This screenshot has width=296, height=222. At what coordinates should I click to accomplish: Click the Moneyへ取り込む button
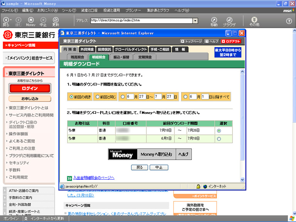pyautogui.click(x=156, y=154)
